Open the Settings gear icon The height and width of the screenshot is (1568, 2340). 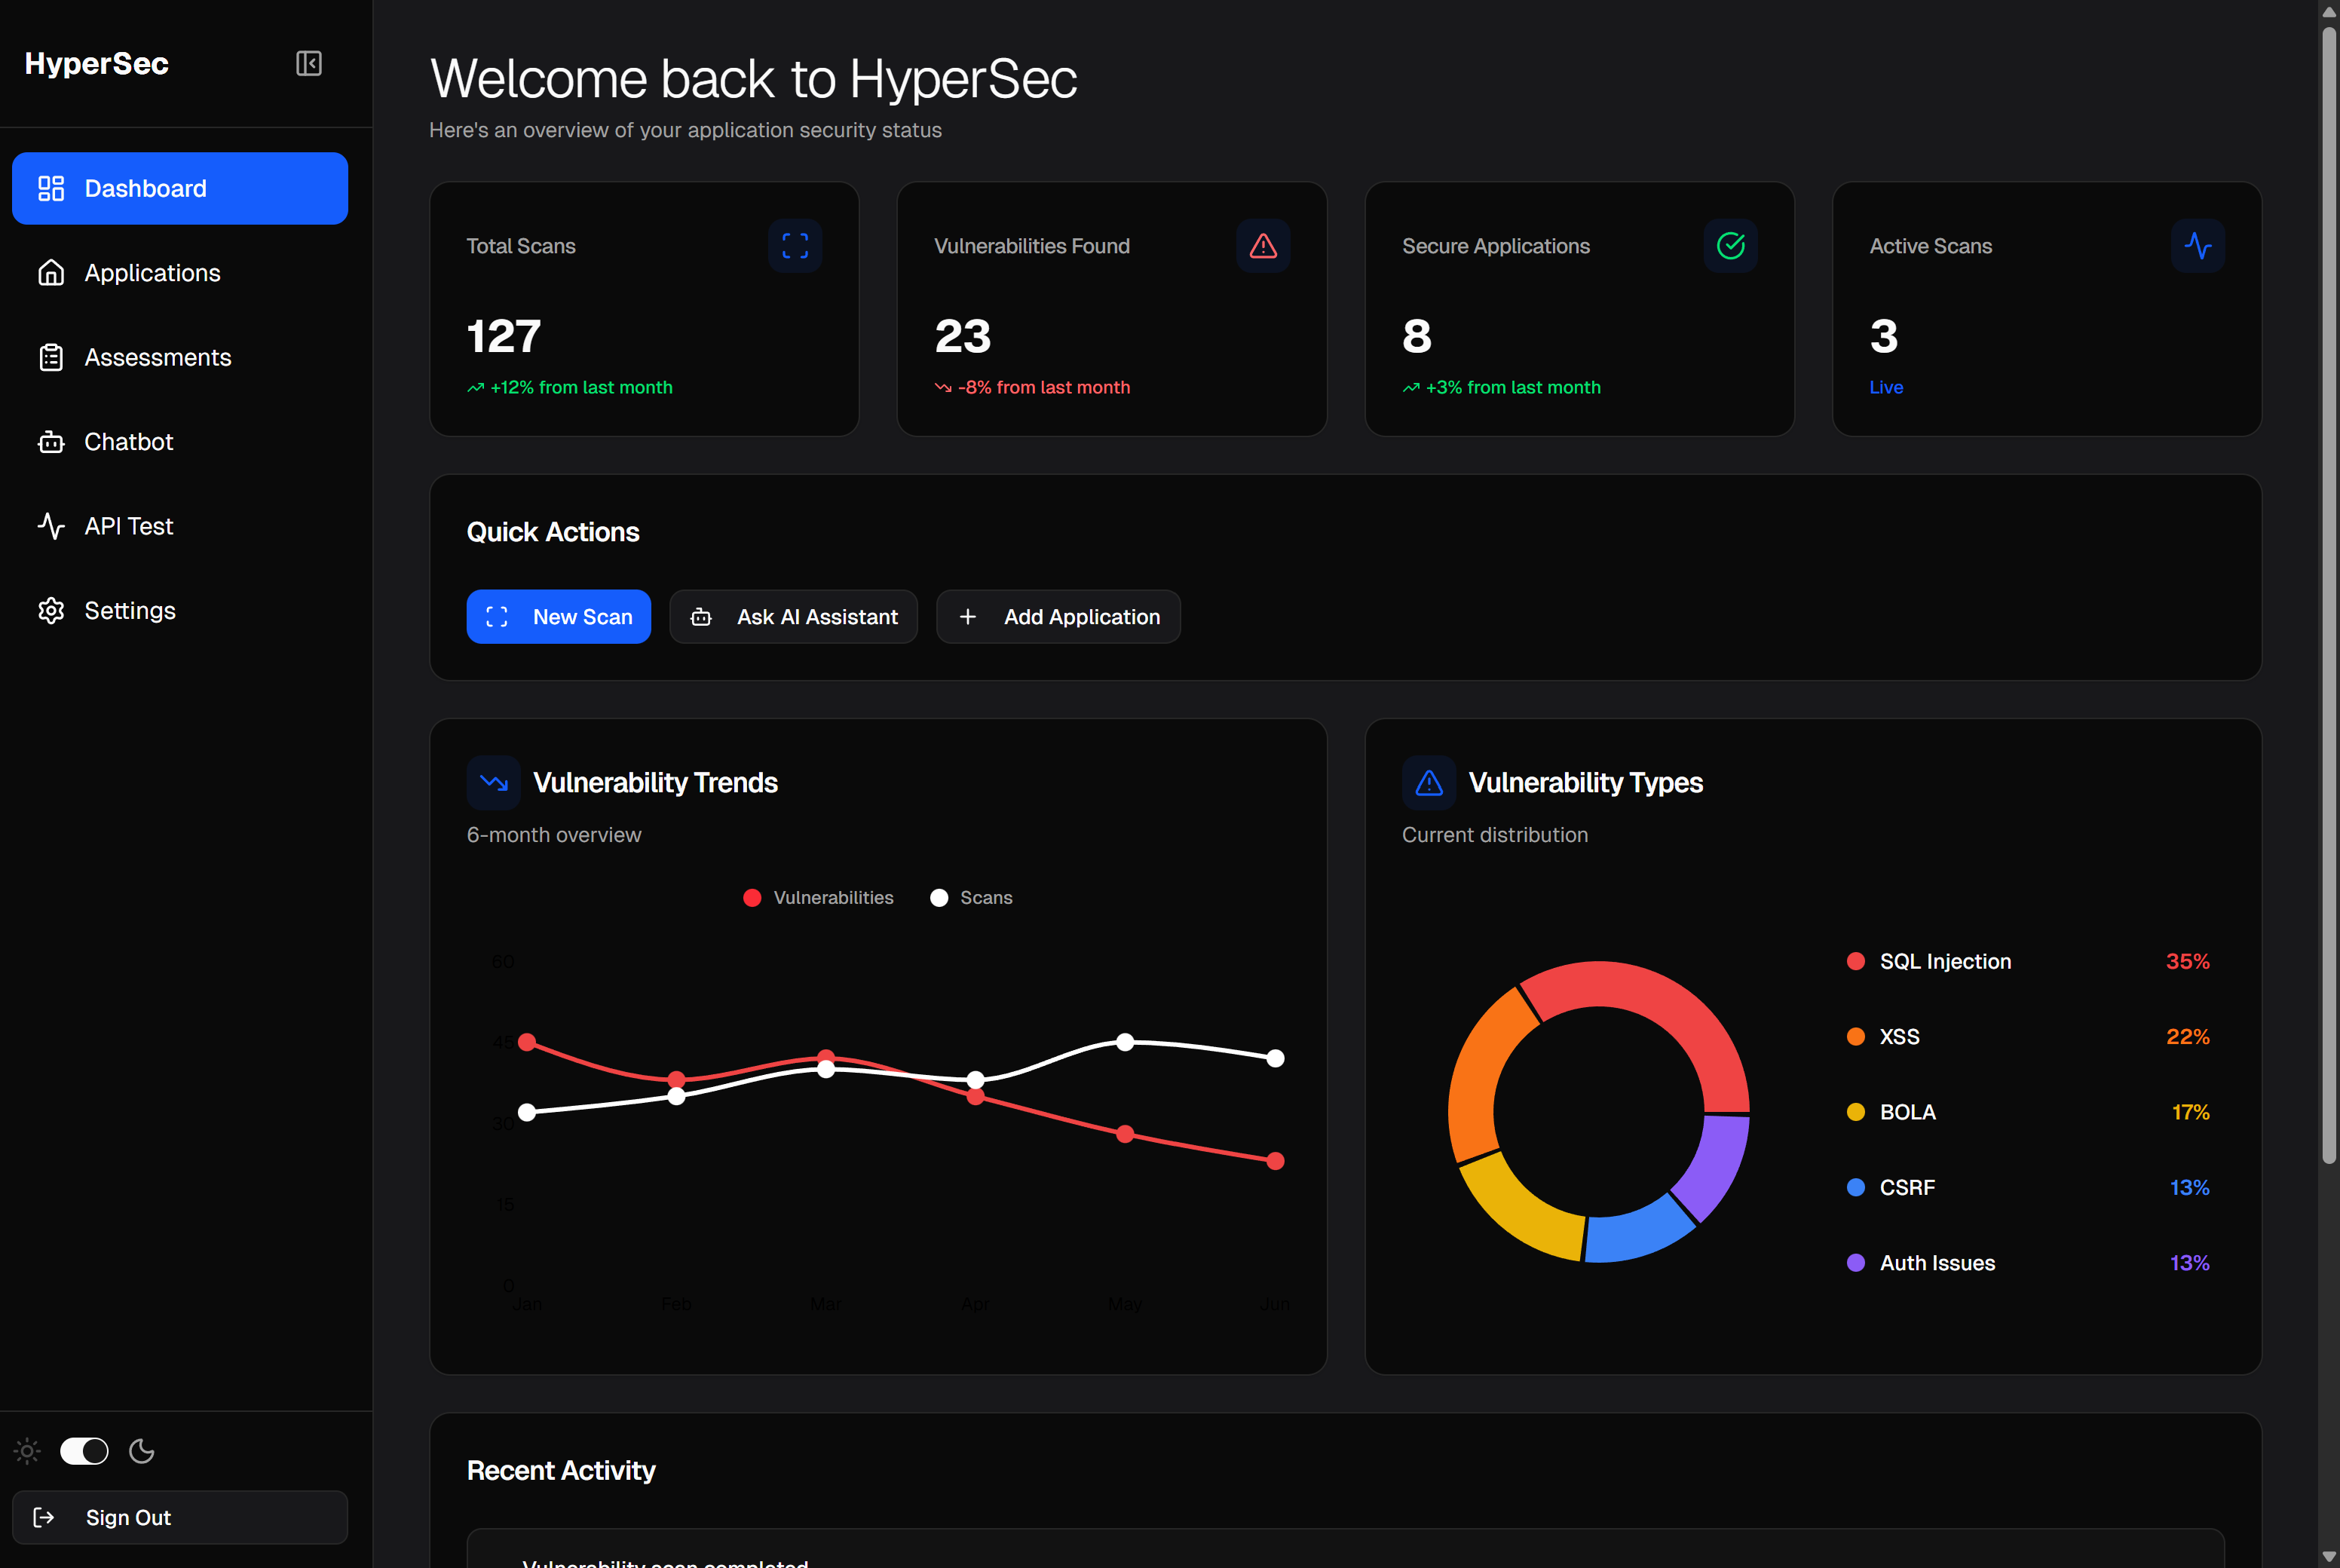51,610
